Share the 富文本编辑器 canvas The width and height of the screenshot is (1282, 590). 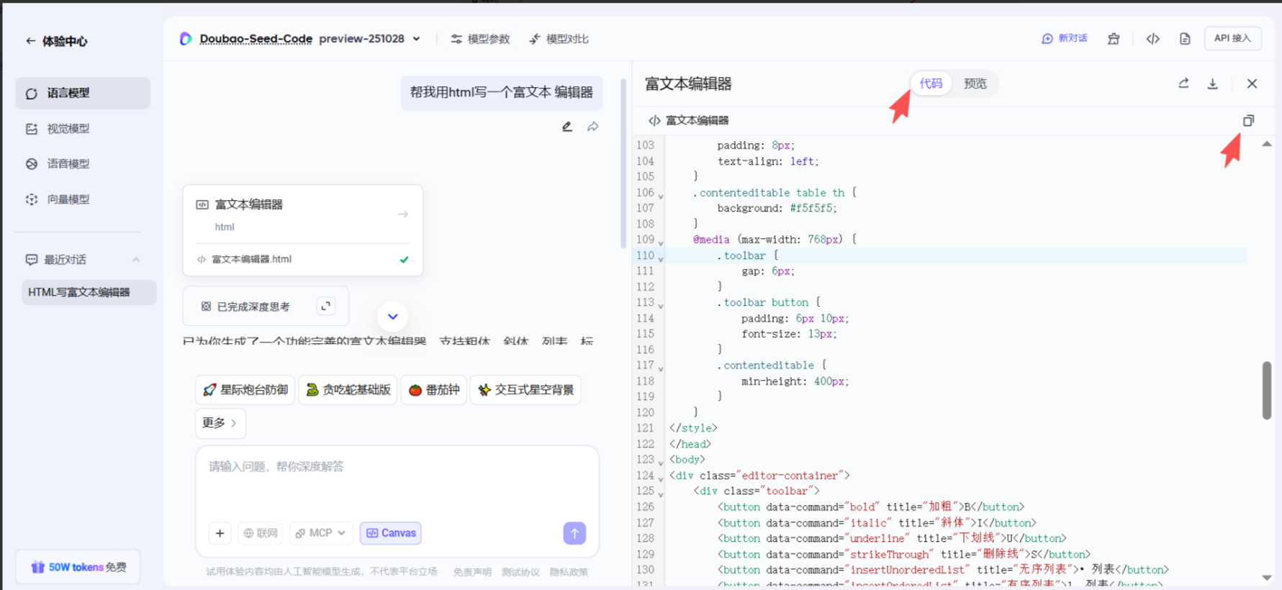1184,83
